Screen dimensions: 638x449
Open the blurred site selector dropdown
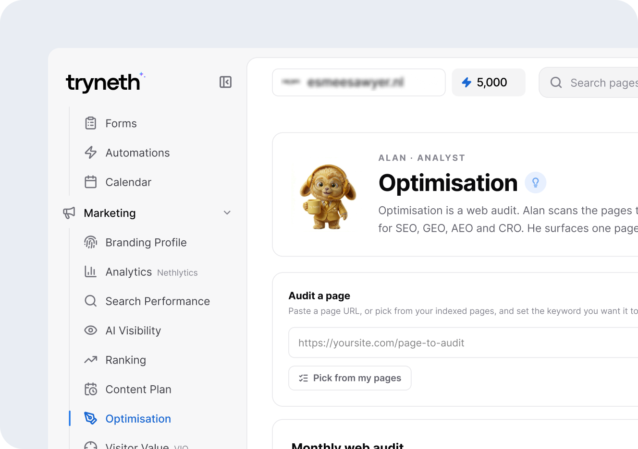point(359,83)
